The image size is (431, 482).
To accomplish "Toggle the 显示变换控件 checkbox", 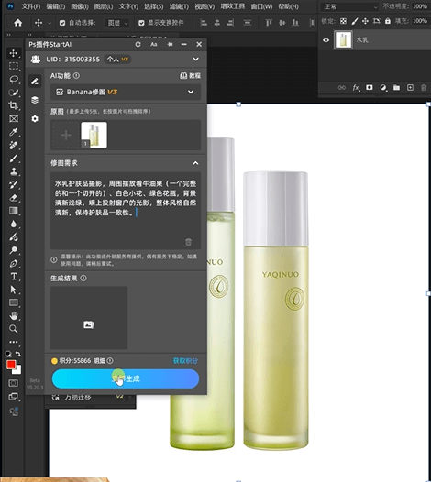I will (141, 23).
